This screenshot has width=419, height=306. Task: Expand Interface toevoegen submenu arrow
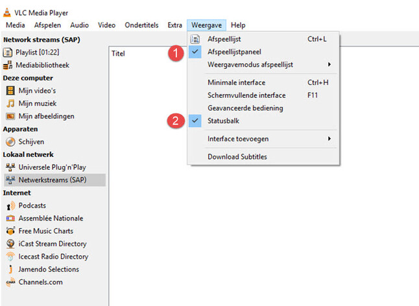tap(329, 139)
